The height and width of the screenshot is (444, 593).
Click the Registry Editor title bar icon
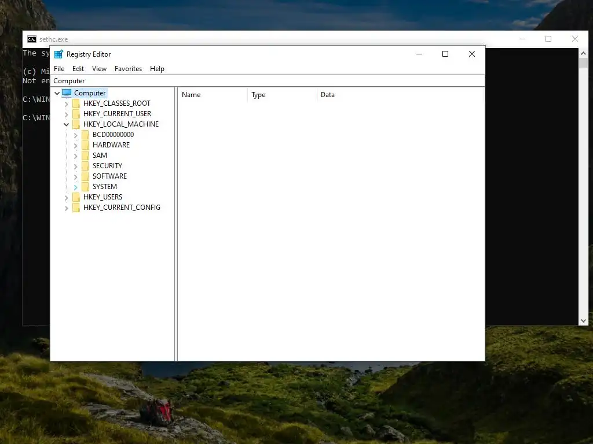[x=58, y=54]
